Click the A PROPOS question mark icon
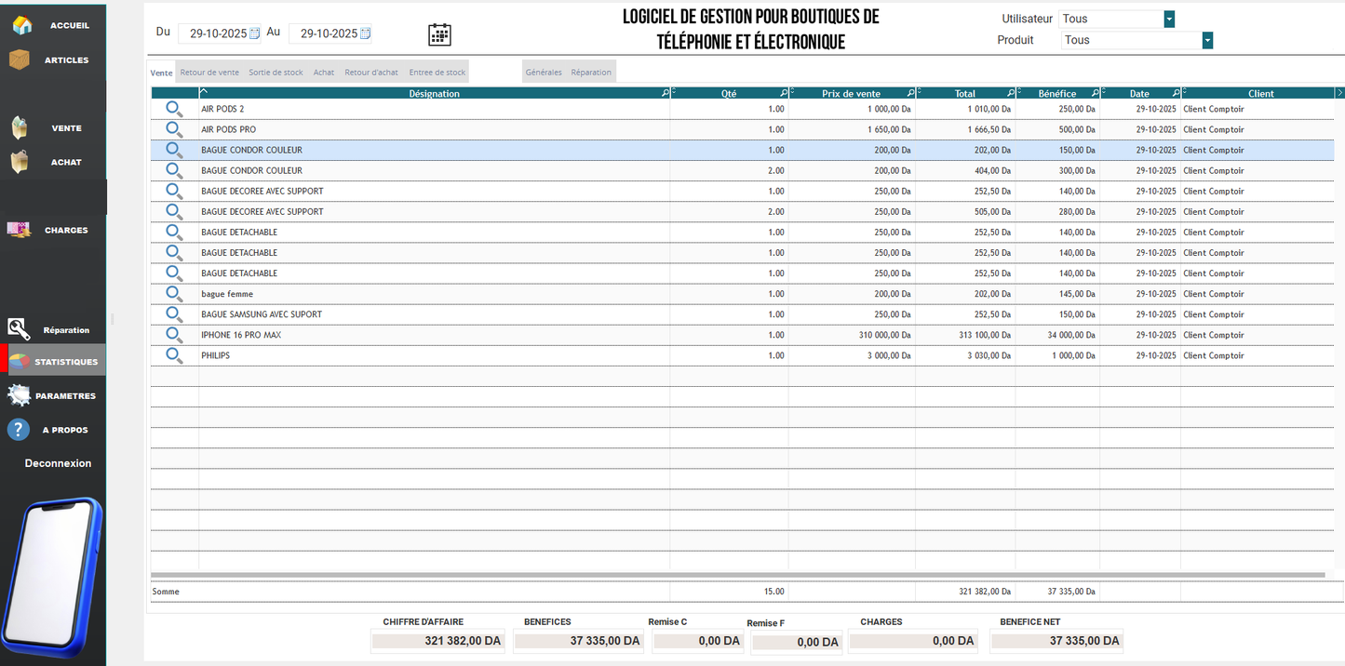1345x666 pixels. coord(19,430)
